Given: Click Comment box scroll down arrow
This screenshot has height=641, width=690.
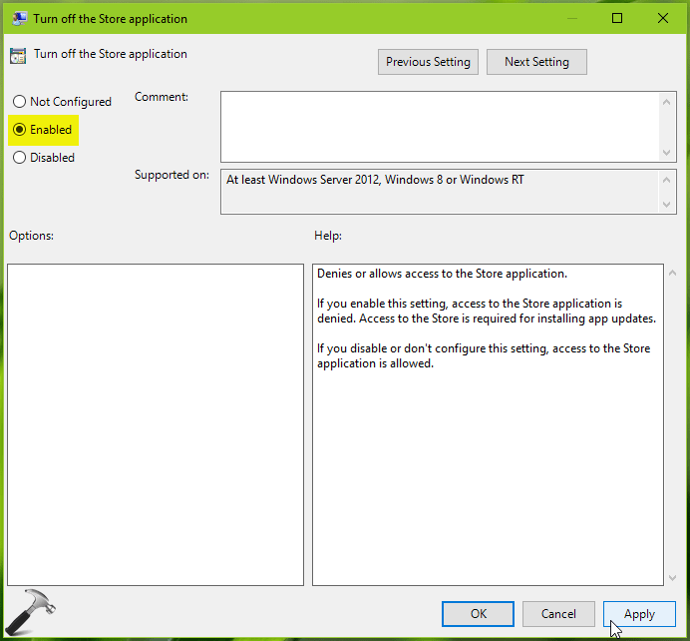Looking at the screenshot, I should (667, 153).
